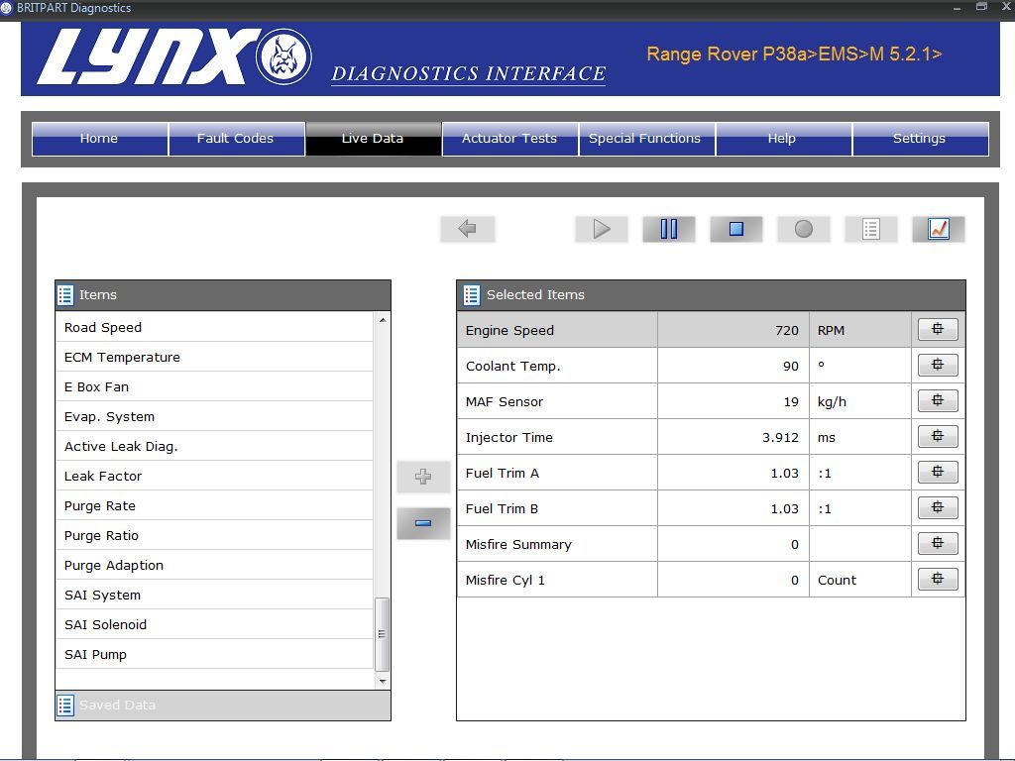Minimize the BRITPART Diagnostics window

point(957,7)
